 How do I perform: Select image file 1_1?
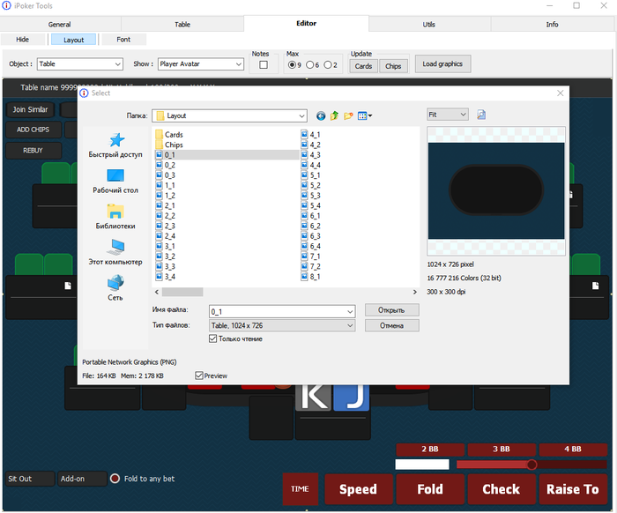tap(166, 186)
